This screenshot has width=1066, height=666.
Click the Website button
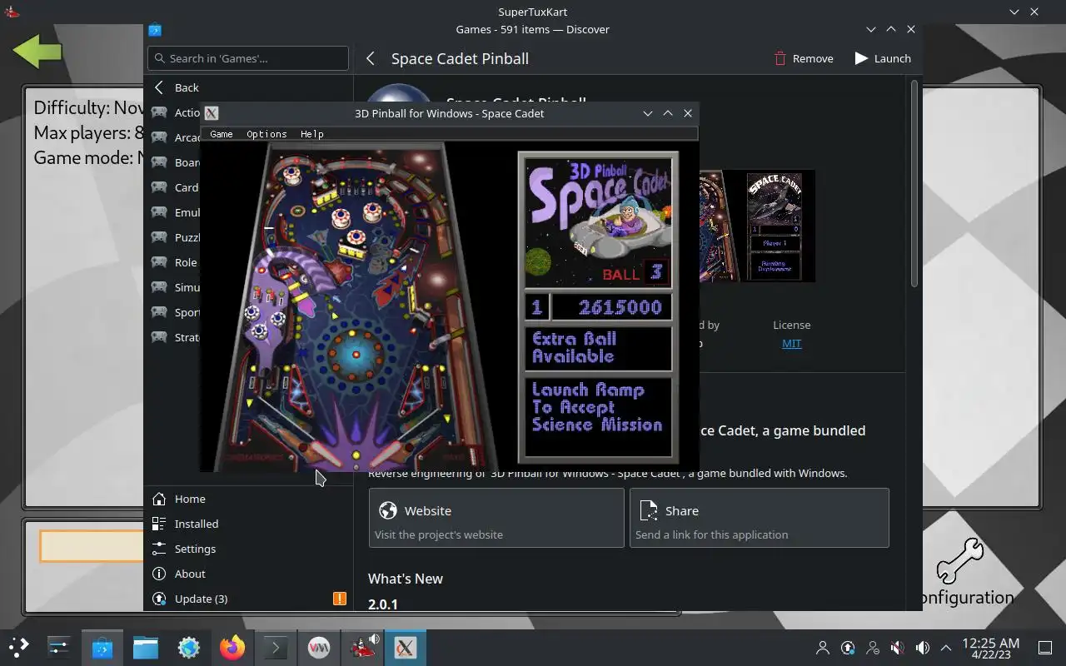point(496,518)
